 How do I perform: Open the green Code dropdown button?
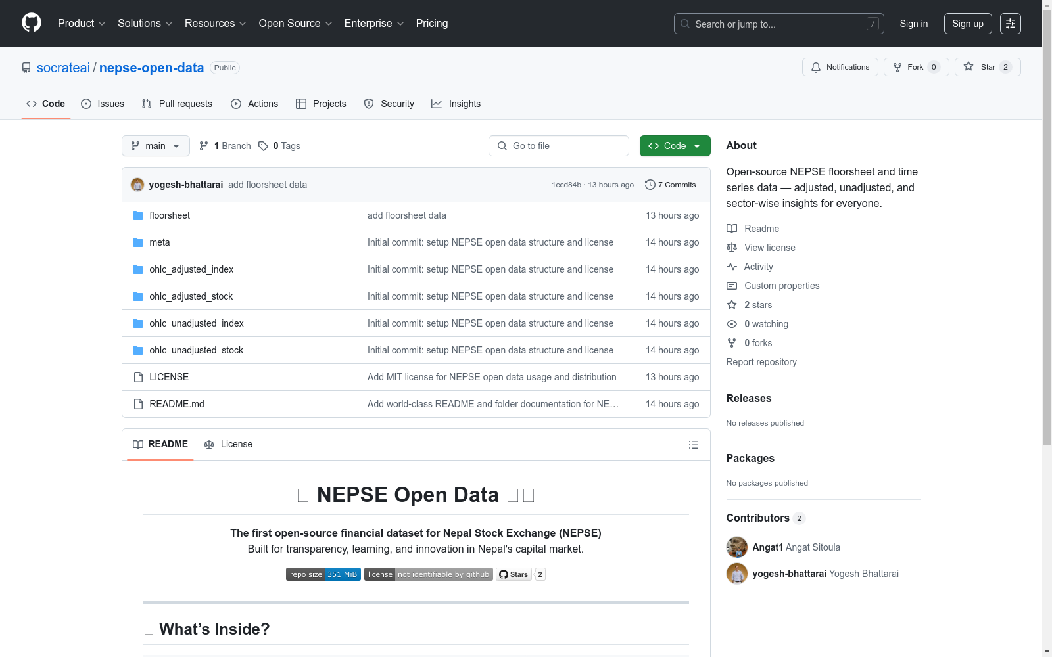[x=675, y=146]
